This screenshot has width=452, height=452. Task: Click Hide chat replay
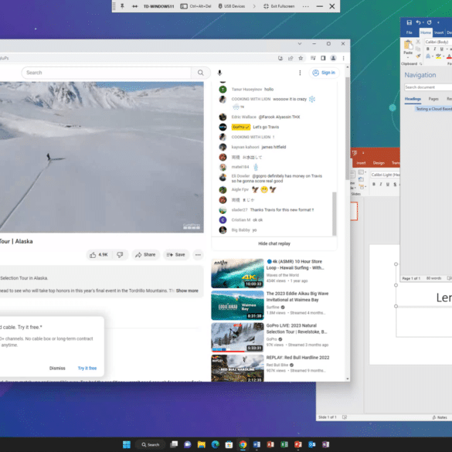274,243
